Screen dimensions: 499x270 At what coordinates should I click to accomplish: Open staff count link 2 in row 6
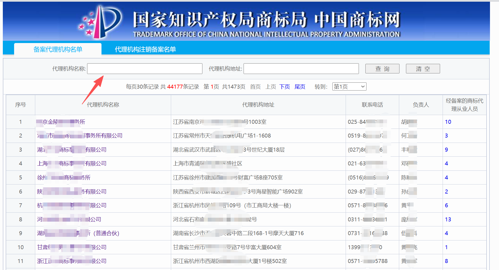[446, 192]
